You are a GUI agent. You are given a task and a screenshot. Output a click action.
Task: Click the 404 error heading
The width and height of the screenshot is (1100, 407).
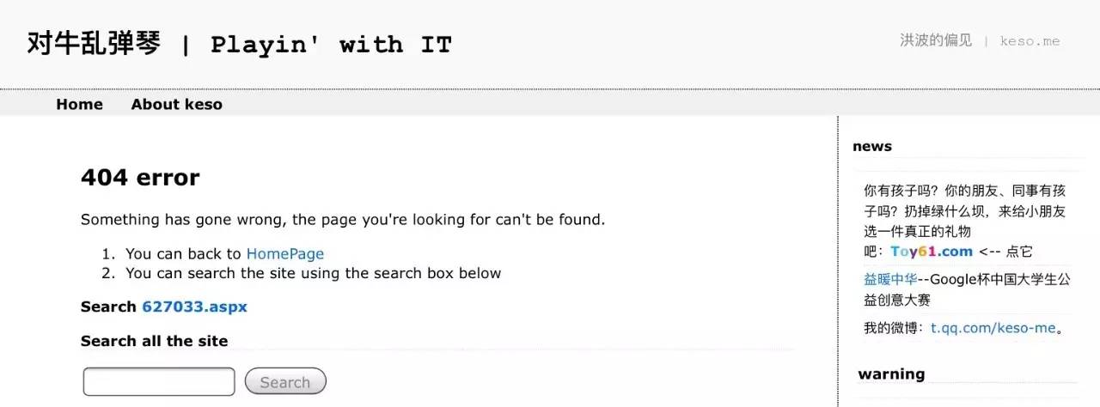click(140, 177)
